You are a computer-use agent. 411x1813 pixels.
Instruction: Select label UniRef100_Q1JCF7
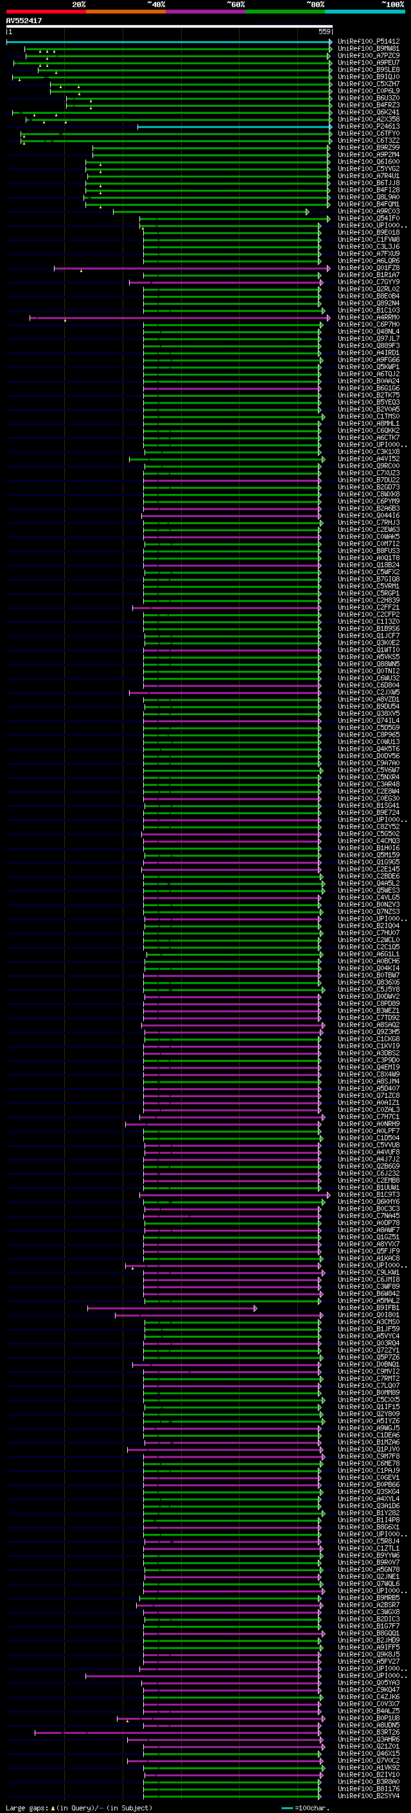pos(369,637)
